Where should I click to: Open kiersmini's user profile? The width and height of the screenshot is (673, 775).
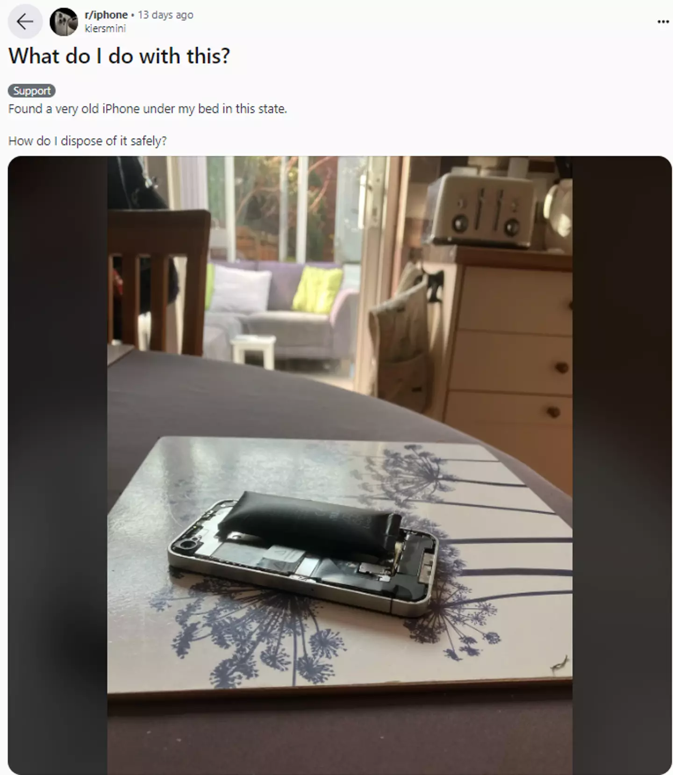pos(105,28)
